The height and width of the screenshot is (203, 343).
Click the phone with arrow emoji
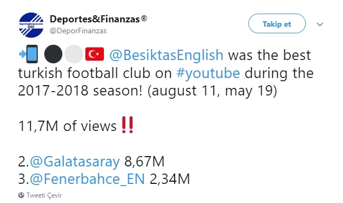tap(28, 54)
